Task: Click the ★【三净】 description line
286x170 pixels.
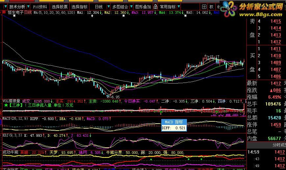Action: coord(39,105)
